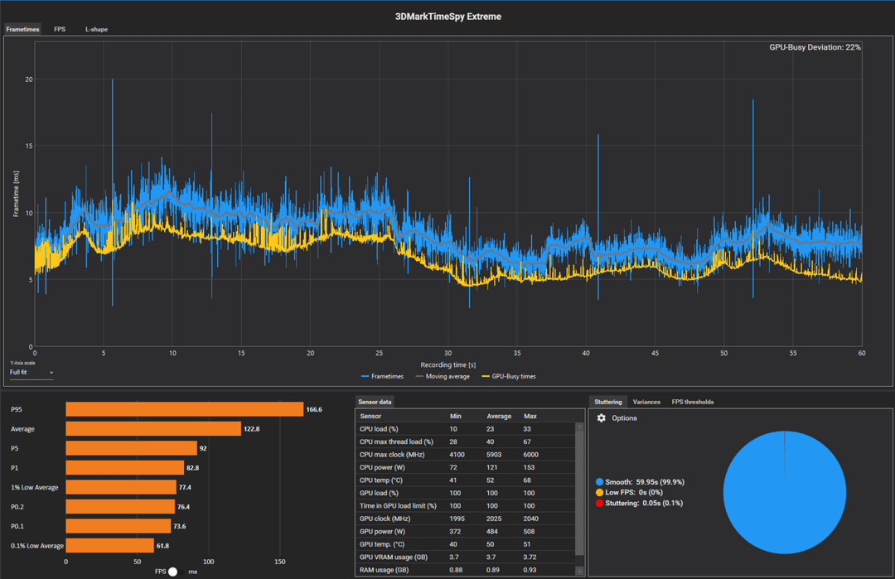The width and height of the screenshot is (895, 579).
Task: Open the FPS thresholds tab
Action: tap(692, 403)
